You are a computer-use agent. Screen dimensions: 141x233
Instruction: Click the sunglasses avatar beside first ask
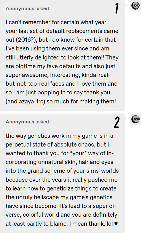pos(135,6)
